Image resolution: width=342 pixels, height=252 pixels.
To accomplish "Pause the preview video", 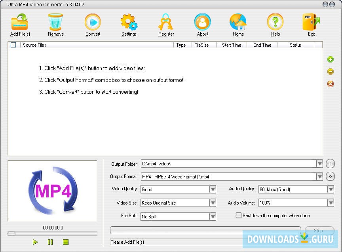I will coord(50,242).
